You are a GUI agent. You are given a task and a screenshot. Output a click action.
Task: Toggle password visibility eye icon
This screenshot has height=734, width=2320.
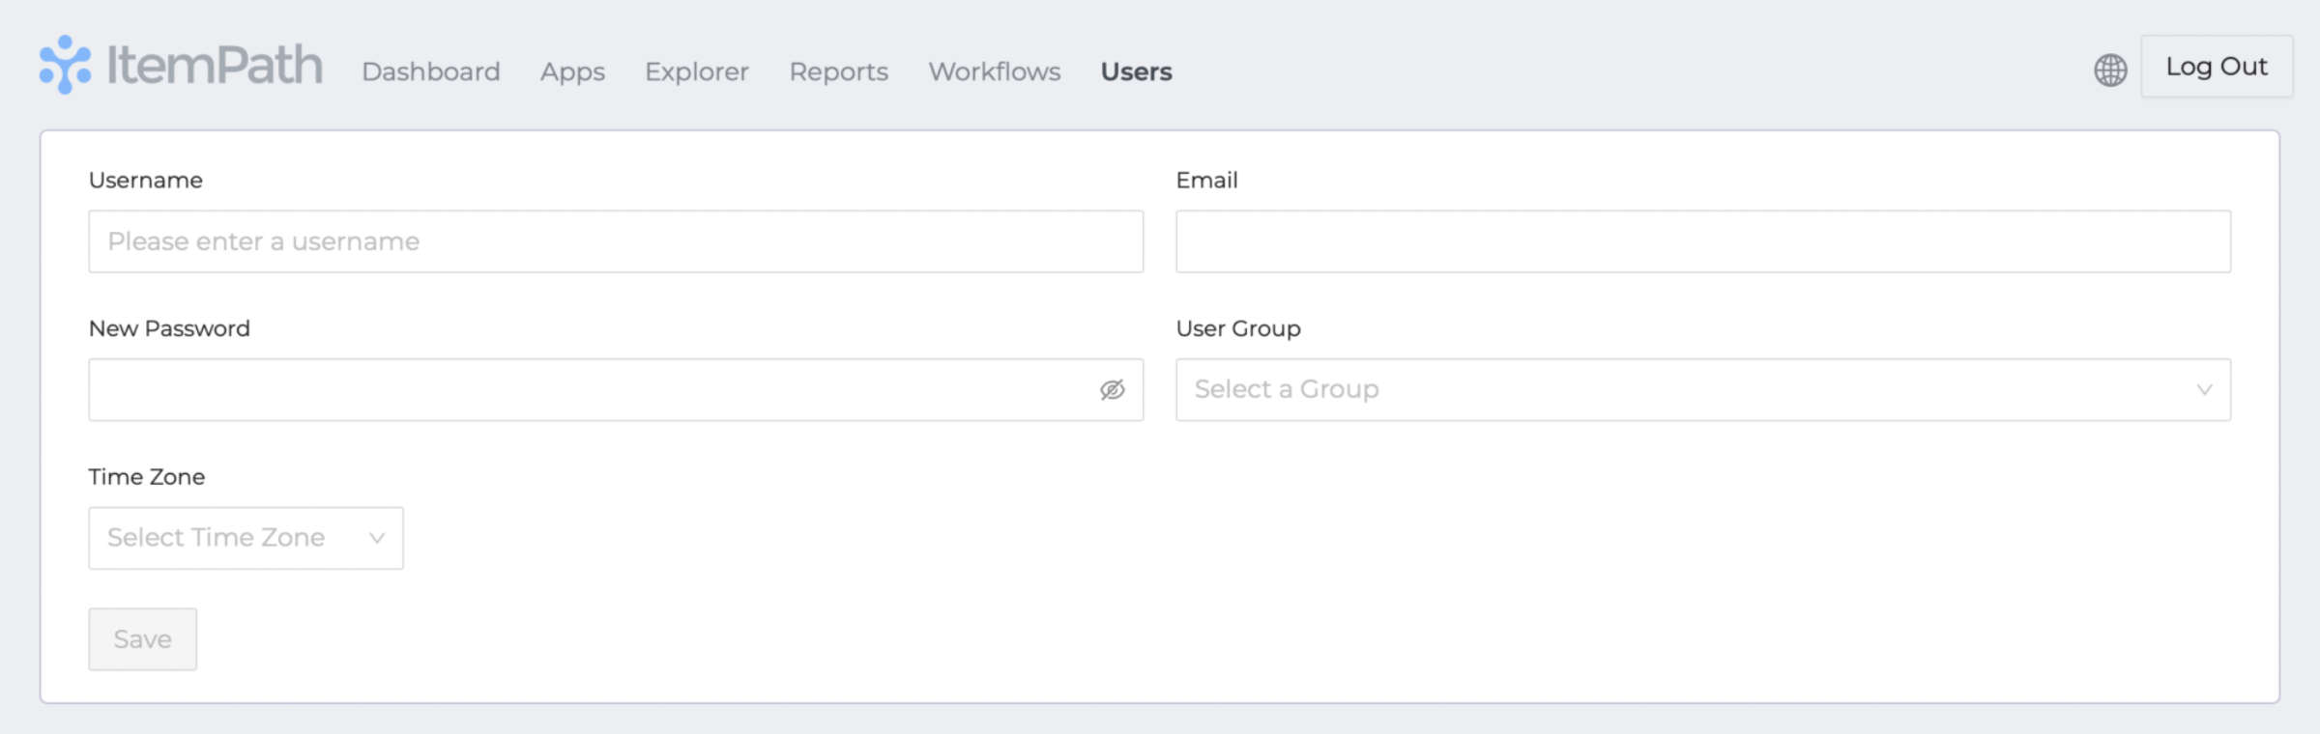click(x=1113, y=389)
